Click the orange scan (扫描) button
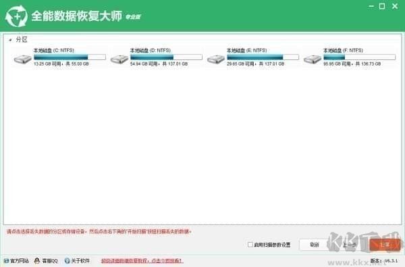 [x=385, y=245]
